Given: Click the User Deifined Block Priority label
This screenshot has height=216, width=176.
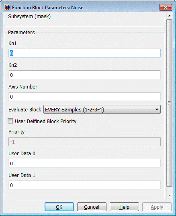Looking at the screenshot, I should pyautogui.click(x=45, y=121).
